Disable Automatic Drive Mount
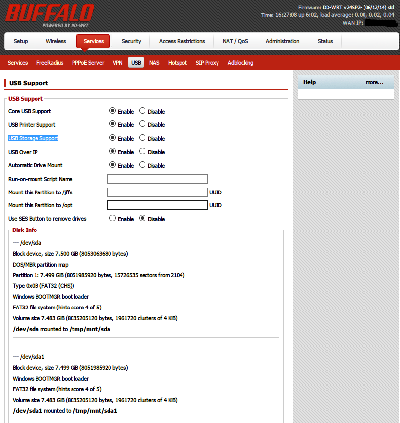Viewport: 400px width, 423px height. [143, 165]
